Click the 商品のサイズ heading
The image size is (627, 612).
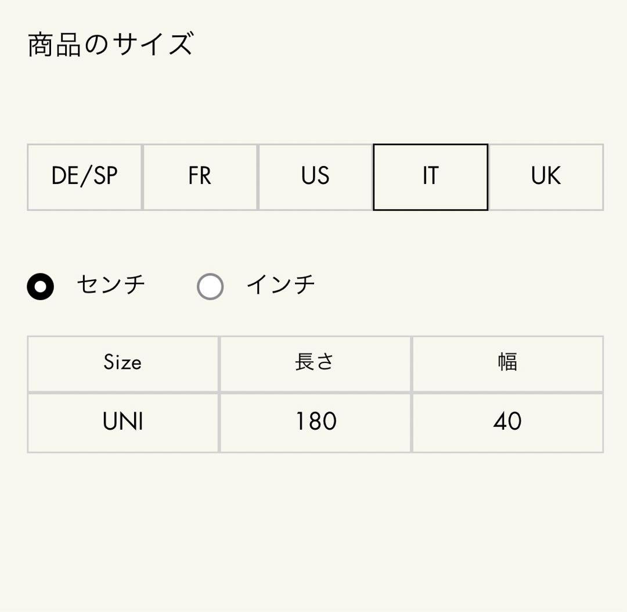[109, 44]
